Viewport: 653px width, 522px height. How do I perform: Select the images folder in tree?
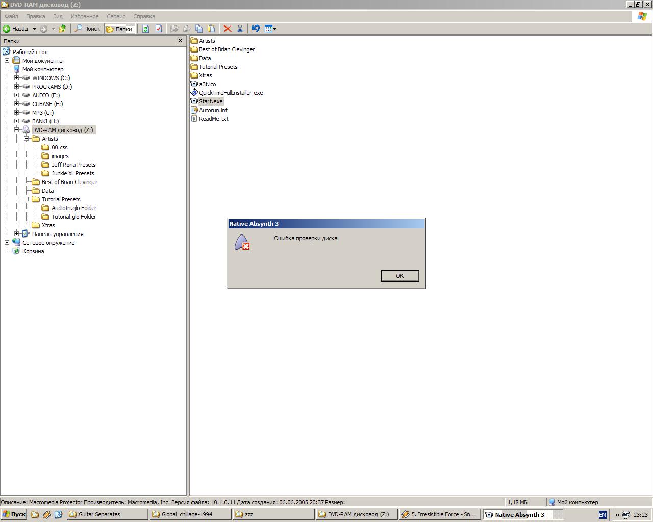click(x=60, y=156)
